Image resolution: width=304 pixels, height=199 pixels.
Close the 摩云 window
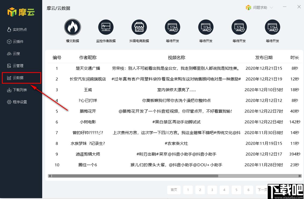(299, 7)
